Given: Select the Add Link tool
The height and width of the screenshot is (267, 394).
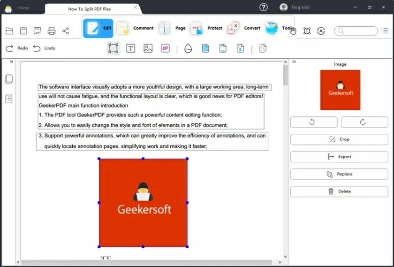Looking at the screenshot, I should coord(165,48).
